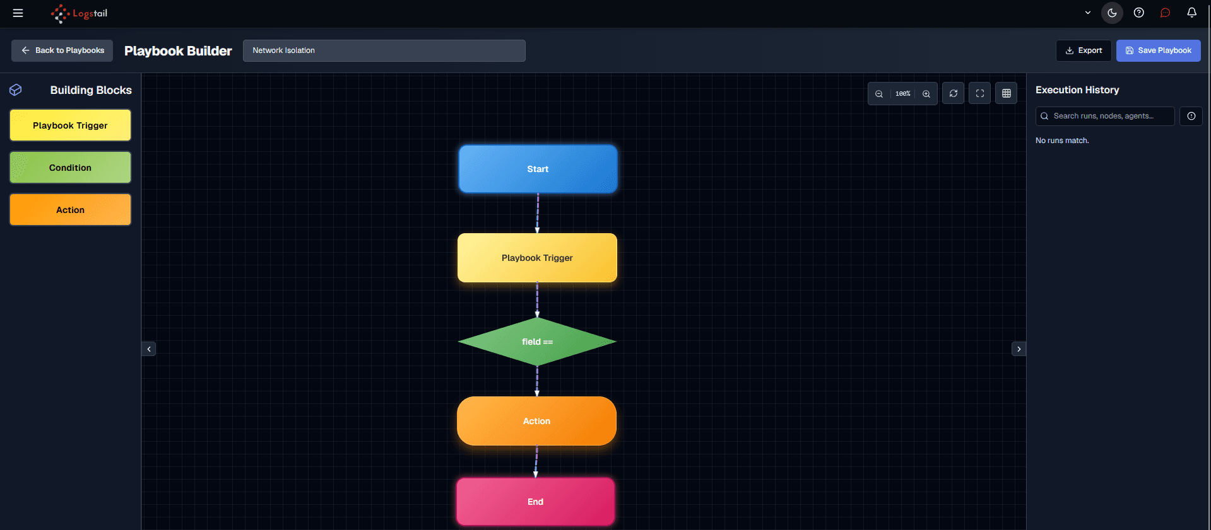
Task: Search execution history runs field
Action: coord(1105,116)
